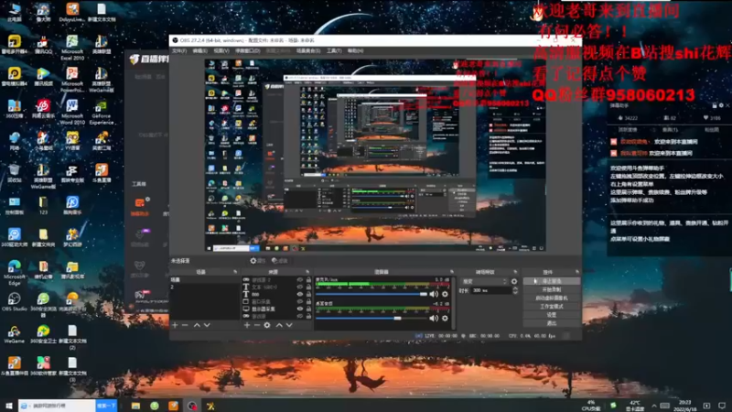The image size is (732, 412).
Task: Click 开始录制 start recording button
Action: [x=552, y=289]
